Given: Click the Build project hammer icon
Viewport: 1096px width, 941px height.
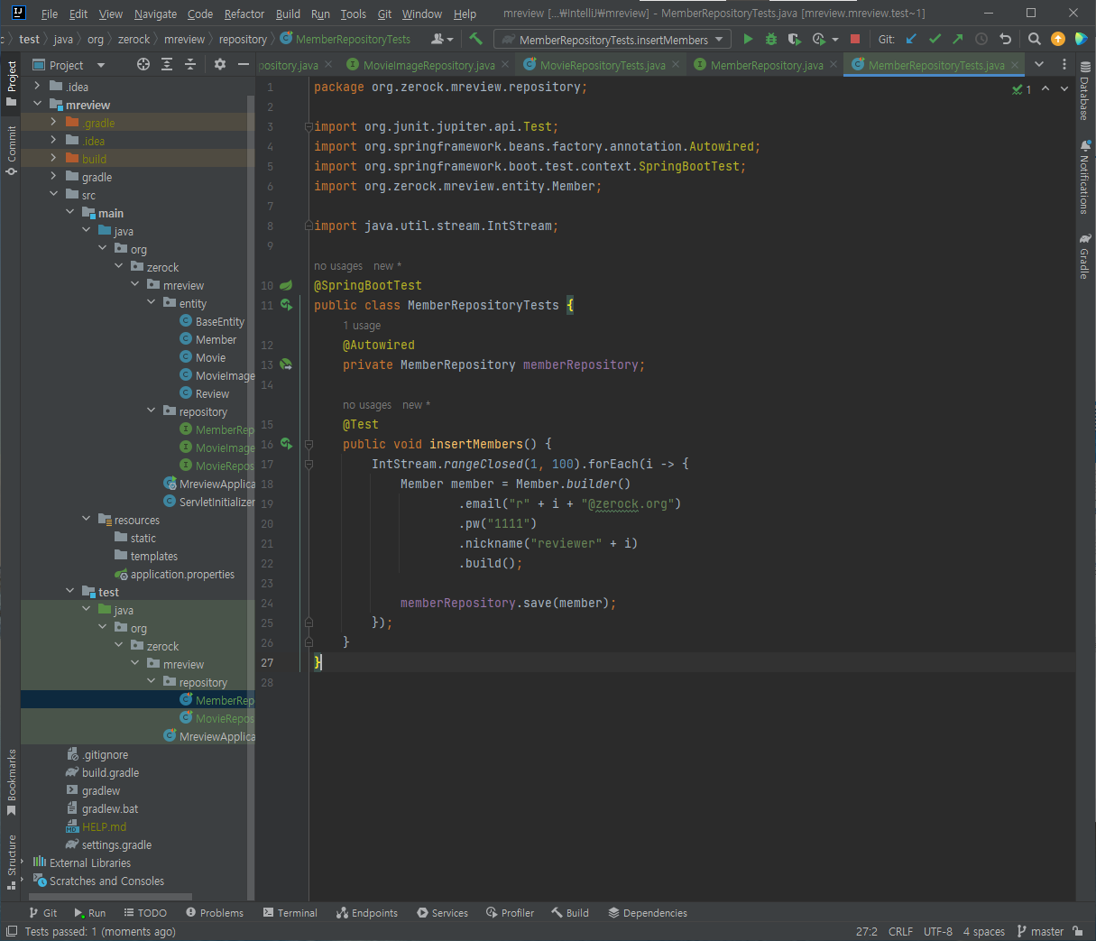Looking at the screenshot, I should pyautogui.click(x=476, y=39).
